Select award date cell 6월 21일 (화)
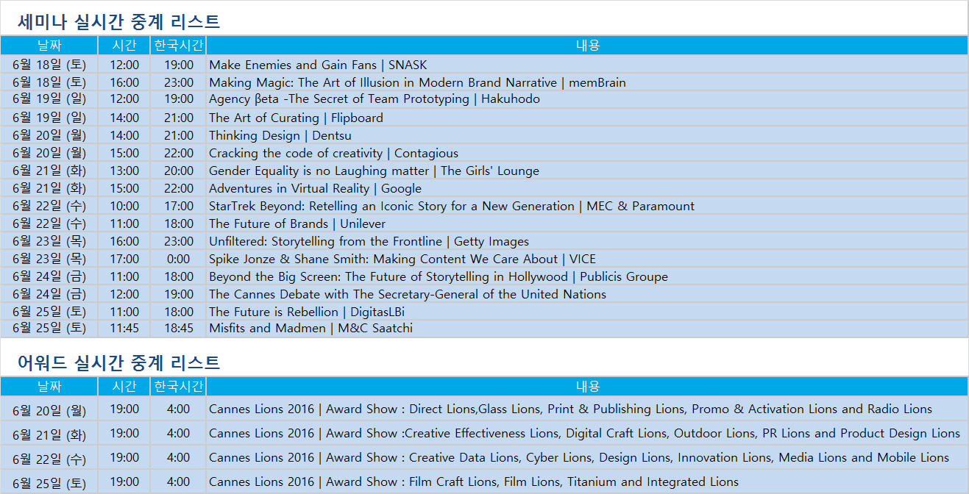Viewport: 969px width, 494px height. [x=49, y=434]
